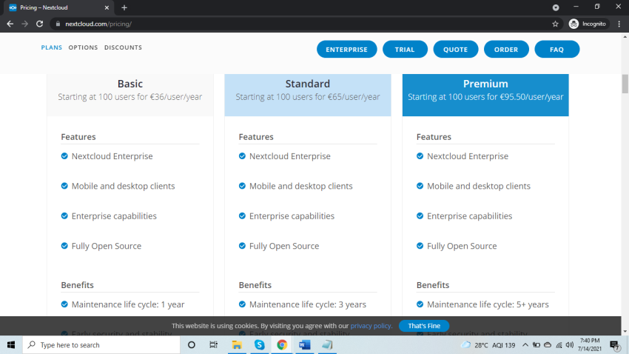Click Premium plan's Fully Open Source check icon
This screenshot has height=354, width=629.
pyautogui.click(x=420, y=246)
